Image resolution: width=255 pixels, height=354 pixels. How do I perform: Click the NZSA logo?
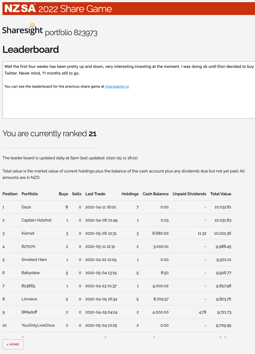19,8
